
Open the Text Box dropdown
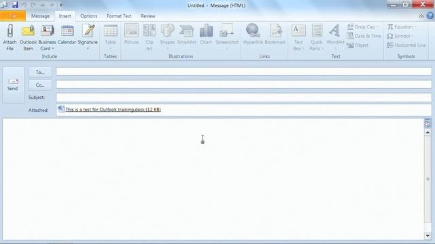click(x=298, y=37)
